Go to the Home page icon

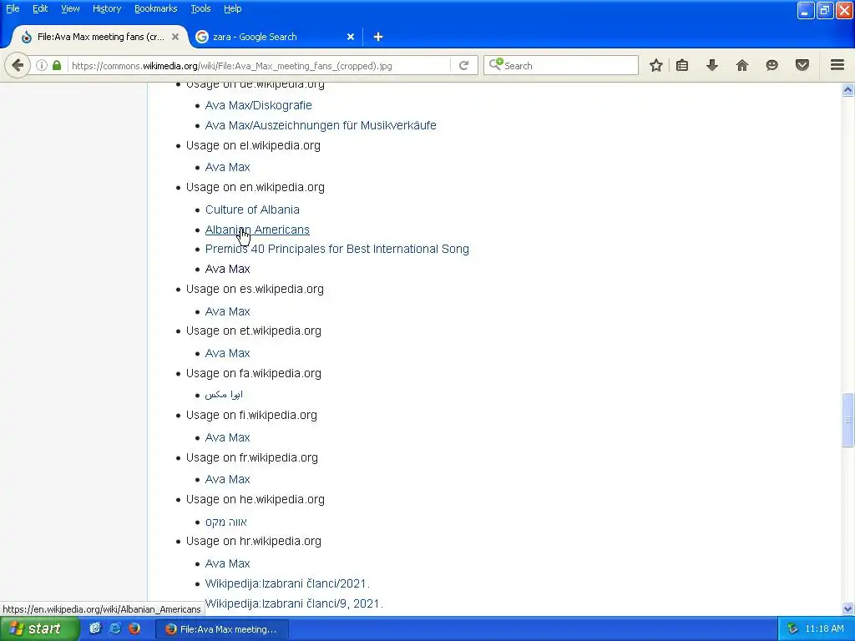click(742, 65)
